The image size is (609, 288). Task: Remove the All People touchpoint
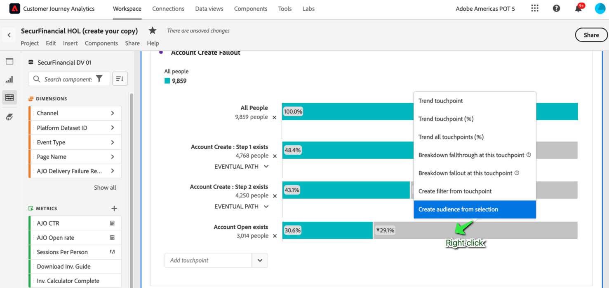[275, 117]
